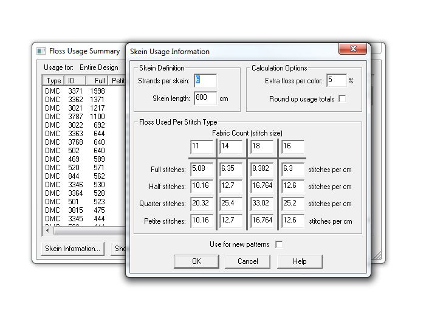Select the fabric count 11 field
The image size is (429, 324).
[x=202, y=146]
